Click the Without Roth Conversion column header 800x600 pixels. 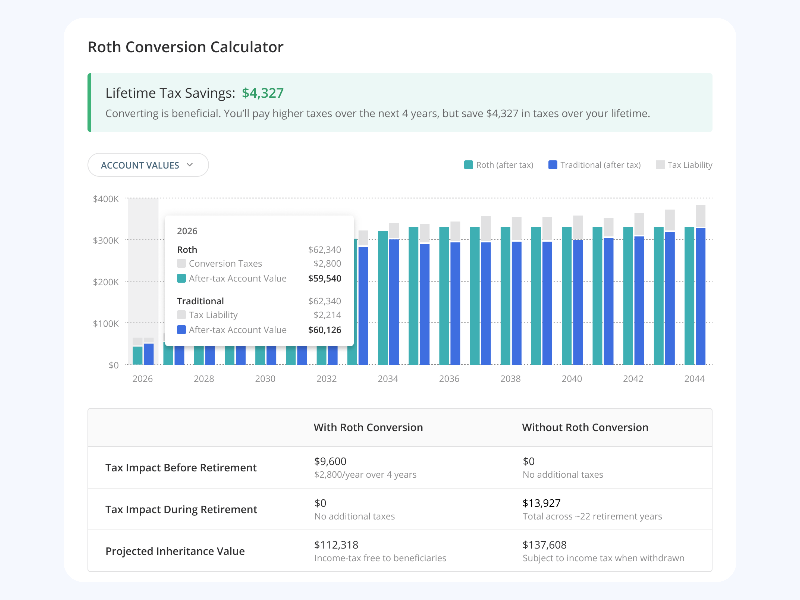(x=585, y=427)
